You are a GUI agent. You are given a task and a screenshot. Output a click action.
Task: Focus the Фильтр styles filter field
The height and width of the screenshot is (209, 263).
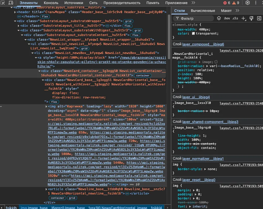194,19
